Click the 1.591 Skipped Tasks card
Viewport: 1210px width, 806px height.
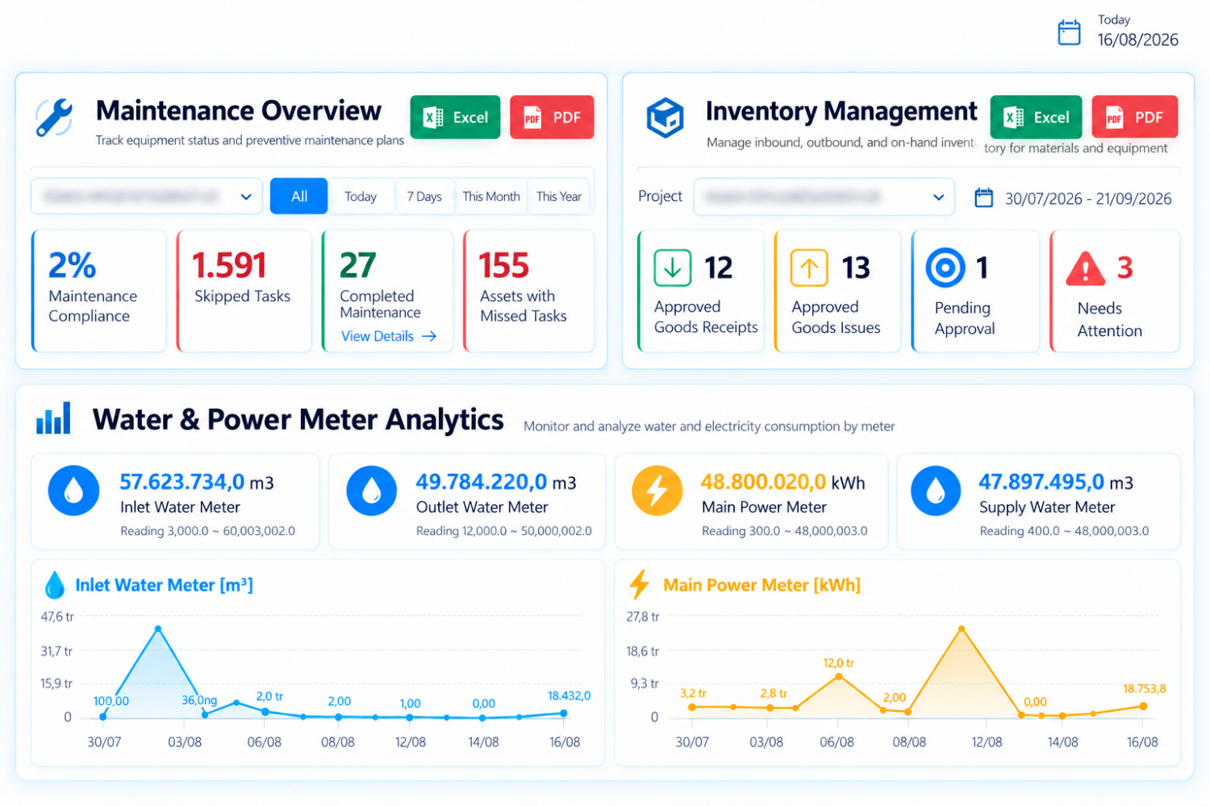point(244,291)
